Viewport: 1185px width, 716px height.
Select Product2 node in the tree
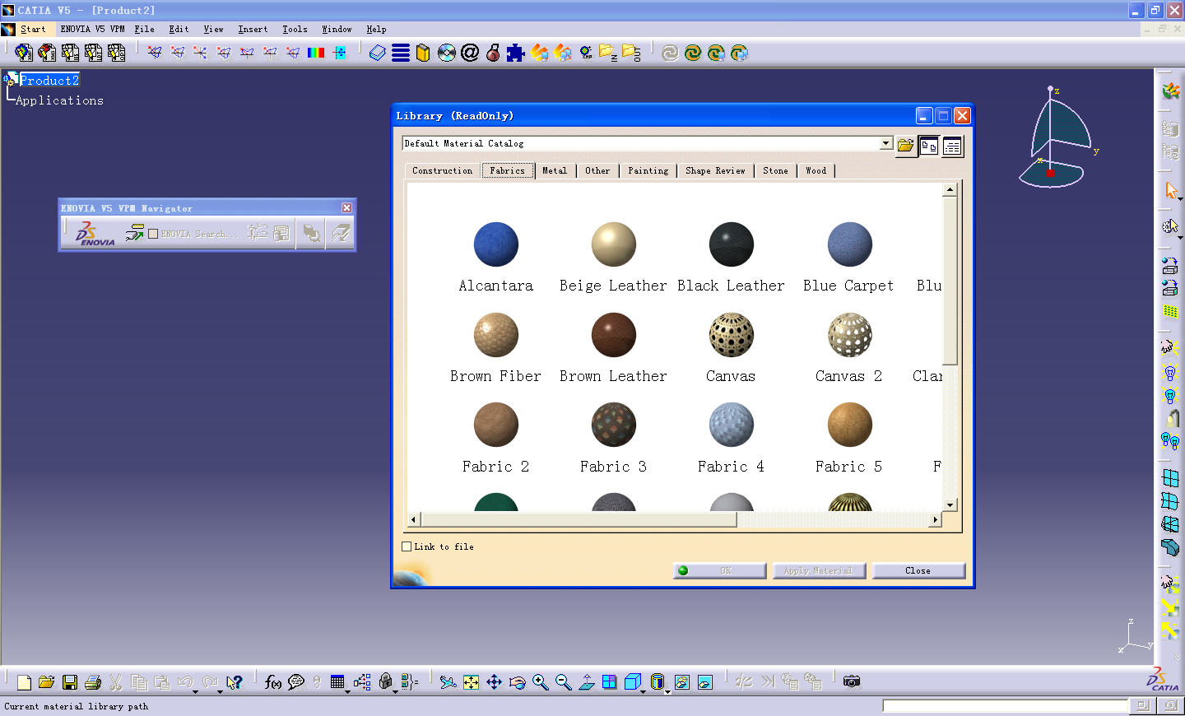[49, 80]
